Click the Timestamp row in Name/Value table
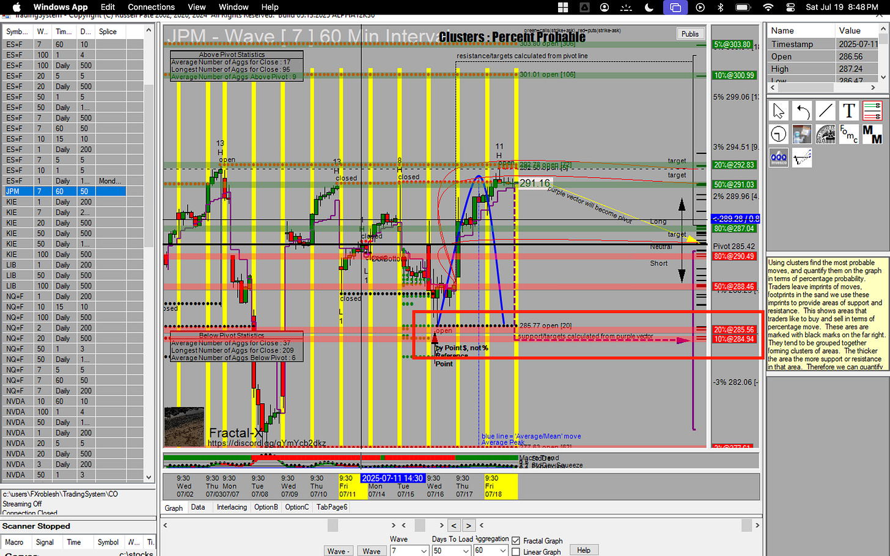 823,44
